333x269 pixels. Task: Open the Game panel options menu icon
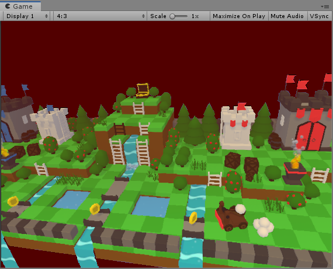325,6
